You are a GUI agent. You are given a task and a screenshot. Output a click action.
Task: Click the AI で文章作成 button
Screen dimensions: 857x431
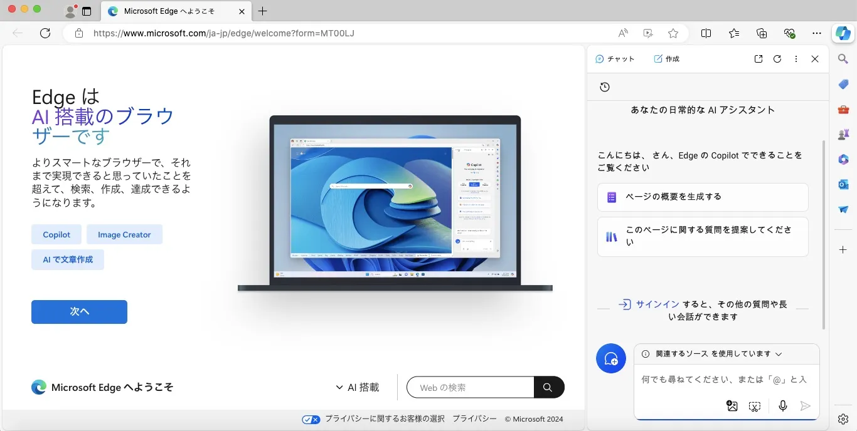(68, 259)
